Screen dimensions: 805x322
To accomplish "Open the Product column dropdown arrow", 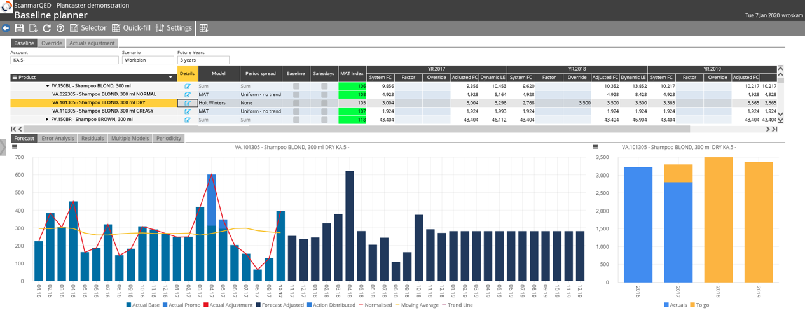I will [170, 78].
